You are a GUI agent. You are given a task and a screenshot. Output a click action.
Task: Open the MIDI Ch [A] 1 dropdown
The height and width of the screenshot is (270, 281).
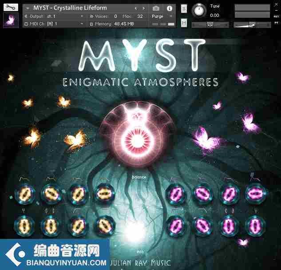(x=54, y=24)
